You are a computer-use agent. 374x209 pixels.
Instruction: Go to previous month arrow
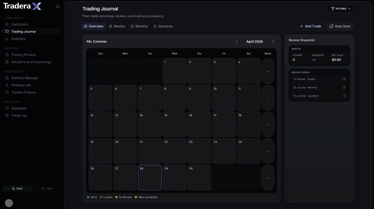(236, 42)
